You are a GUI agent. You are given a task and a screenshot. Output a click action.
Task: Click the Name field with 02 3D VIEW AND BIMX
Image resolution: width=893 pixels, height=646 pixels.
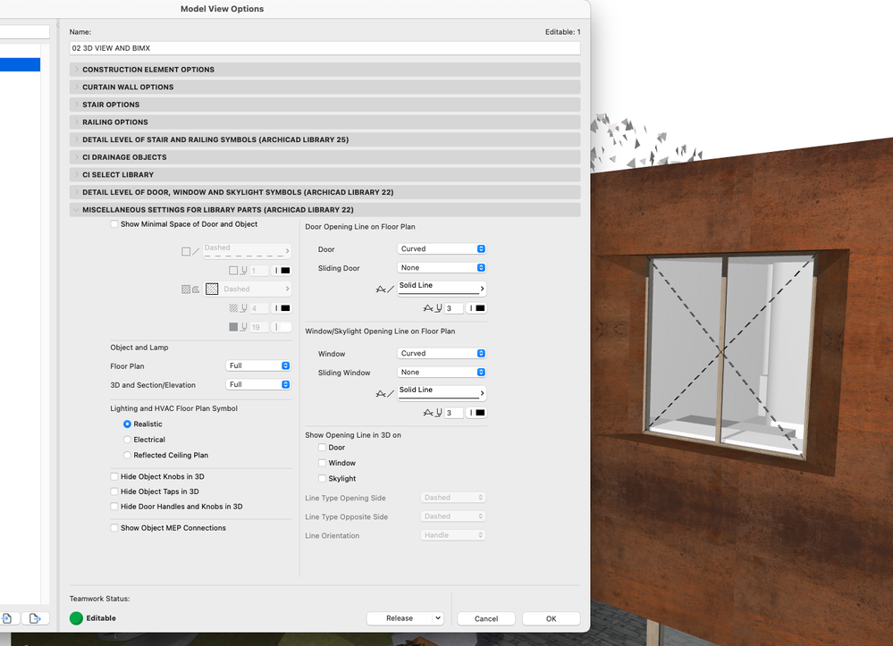click(x=324, y=48)
